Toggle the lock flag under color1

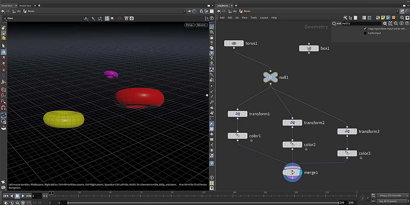251,140
